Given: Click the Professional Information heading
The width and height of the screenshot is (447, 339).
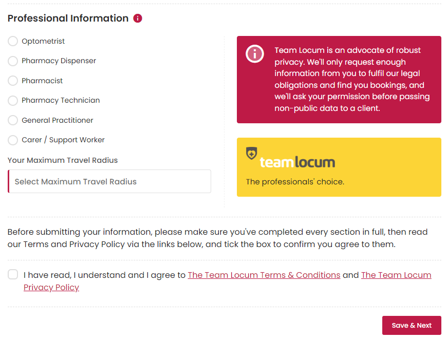Looking at the screenshot, I should click(68, 18).
